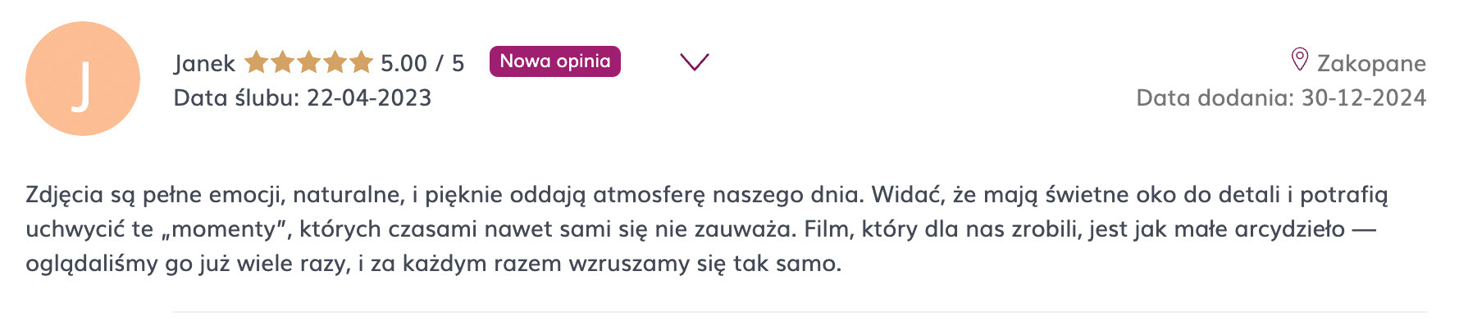Click the Data dodania label
The height and width of the screenshot is (321, 1459).
click(1215, 97)
